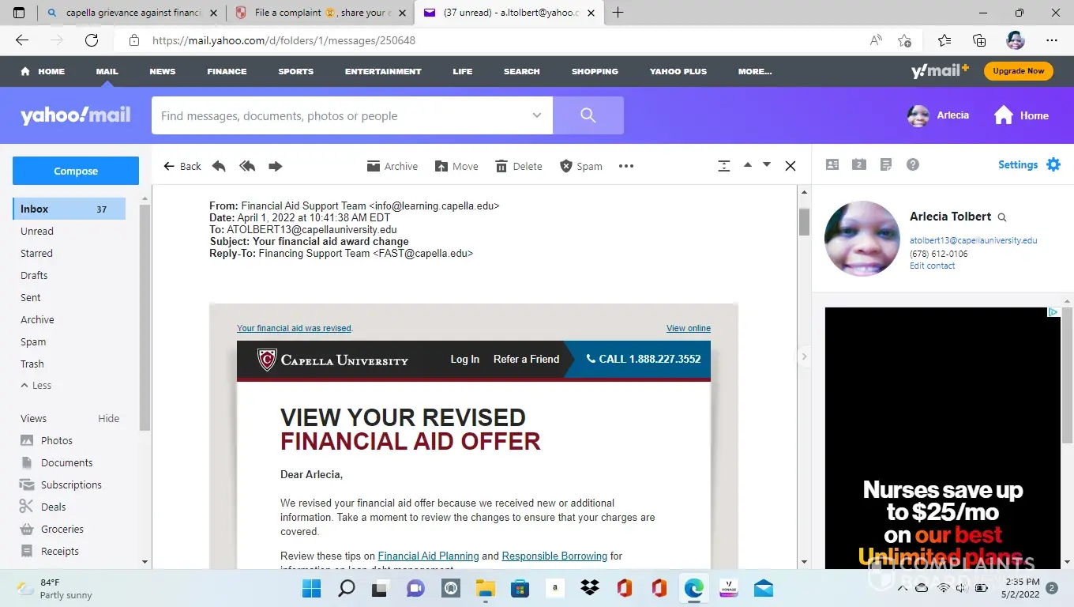Close the open message with the X icon
The height and width of the screenshot is (607, 1074).
[790, 166]
